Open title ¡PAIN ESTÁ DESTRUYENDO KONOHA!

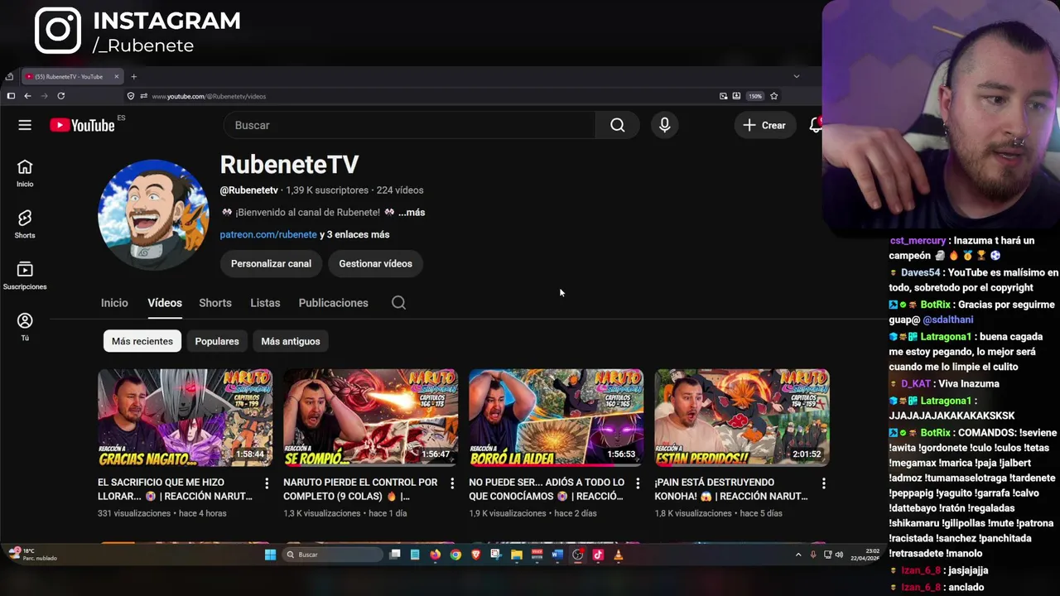pos(731,489)
